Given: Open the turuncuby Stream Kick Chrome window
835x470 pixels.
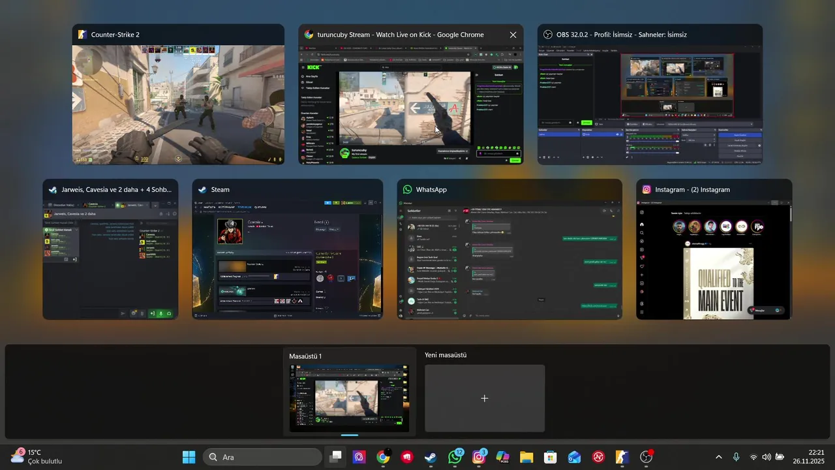Looking at the screenshot, I should (x=411, y=94).
